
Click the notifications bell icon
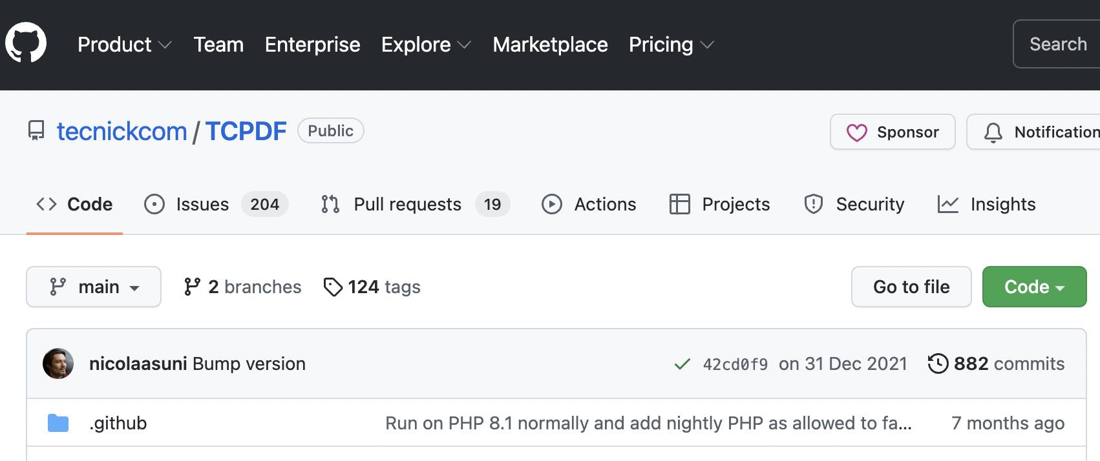click(993, 132)
